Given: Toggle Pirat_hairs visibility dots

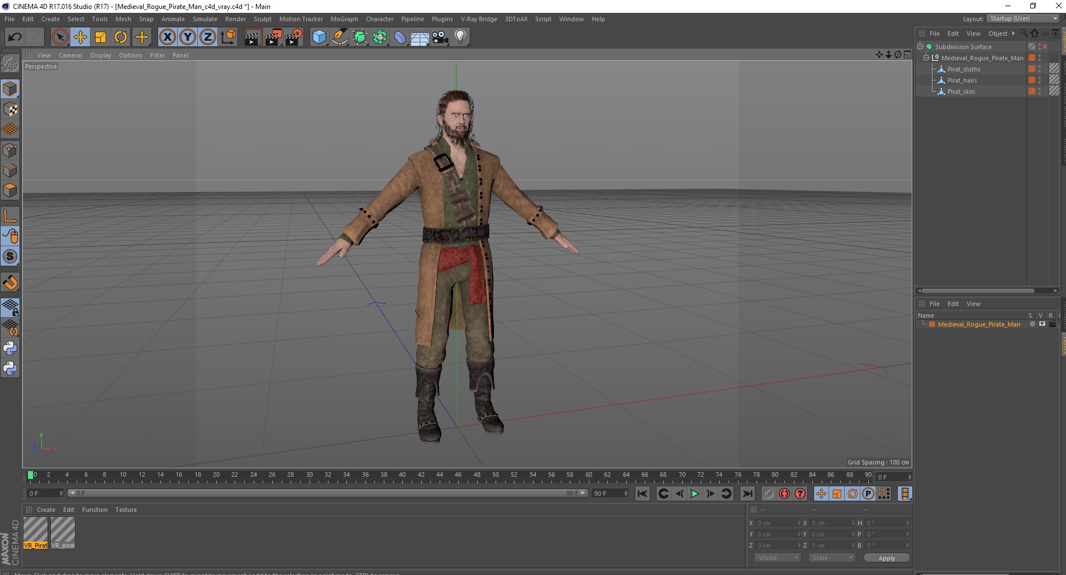Looking at the screenshot, I should click(1039, 80).
